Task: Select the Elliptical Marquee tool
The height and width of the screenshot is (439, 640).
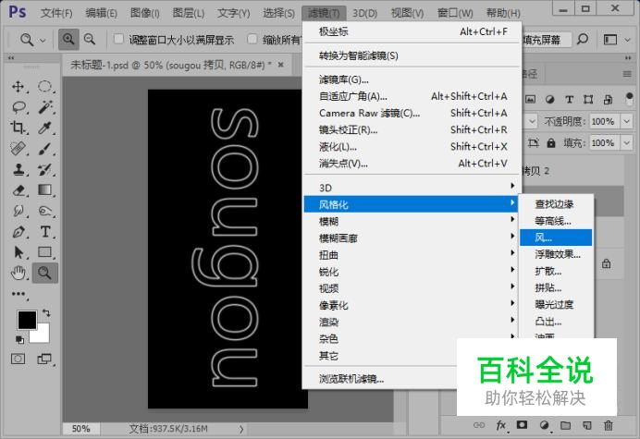Action: (x=45, y=87)
